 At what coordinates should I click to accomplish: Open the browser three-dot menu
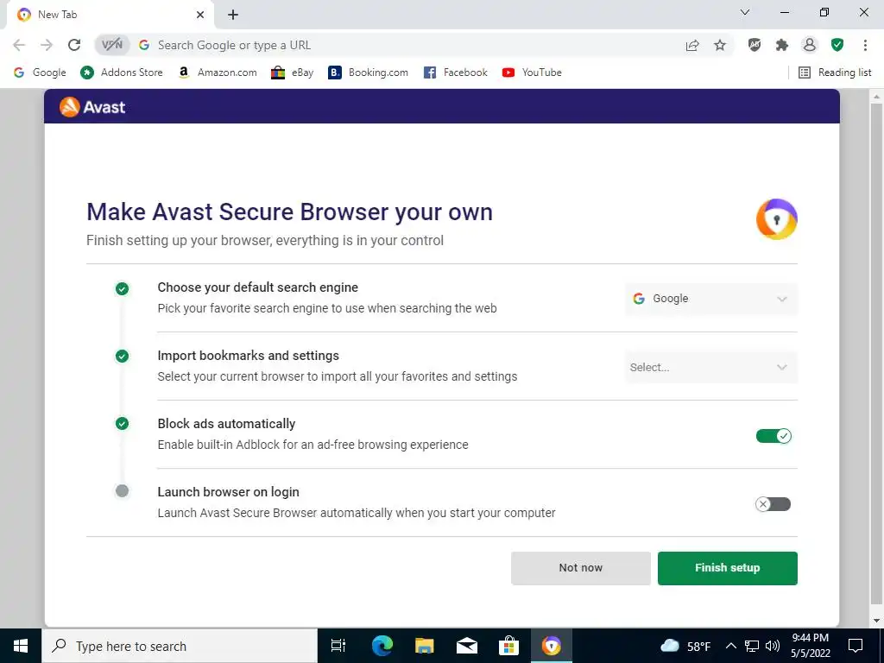click(865, 45)
